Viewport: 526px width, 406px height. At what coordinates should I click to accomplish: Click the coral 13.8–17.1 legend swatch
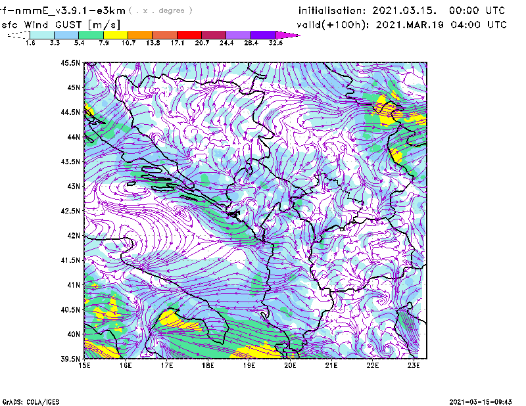click(165, 35)
